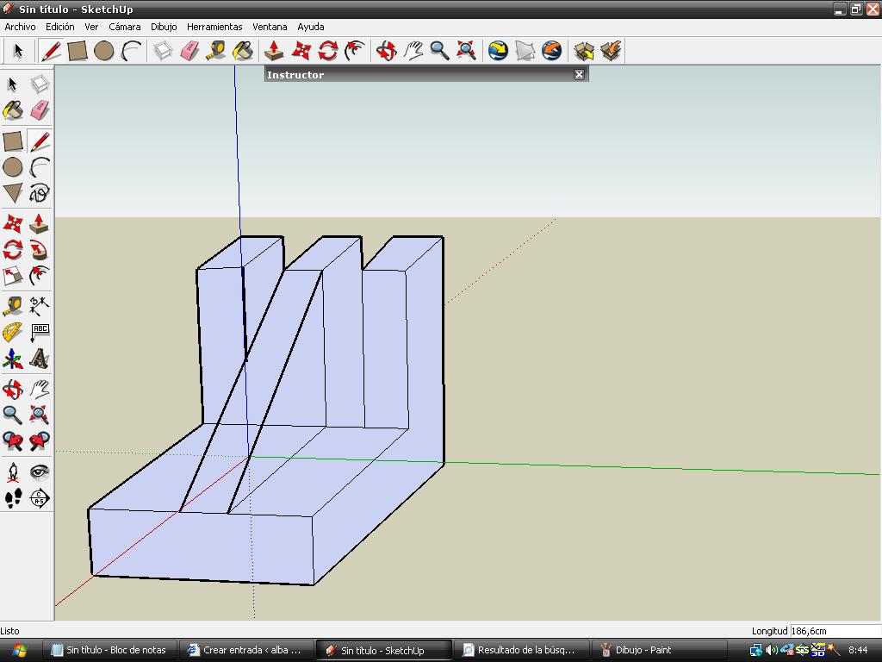This screenshot has height=662, width=882.
Task: Switch to Crear entrada browser window in taskbar
Action: [246, 650]
